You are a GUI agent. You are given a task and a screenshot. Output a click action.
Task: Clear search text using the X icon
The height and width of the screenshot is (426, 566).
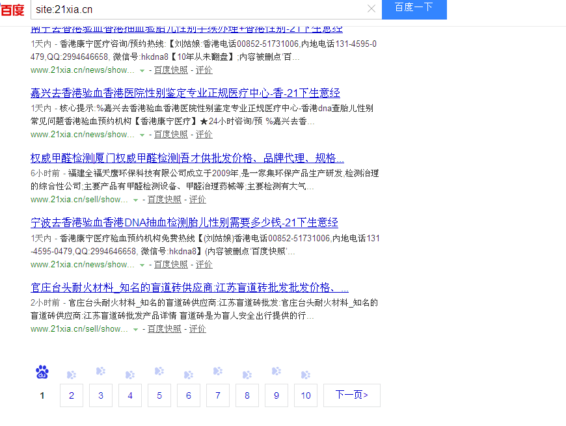pos(371,10)
